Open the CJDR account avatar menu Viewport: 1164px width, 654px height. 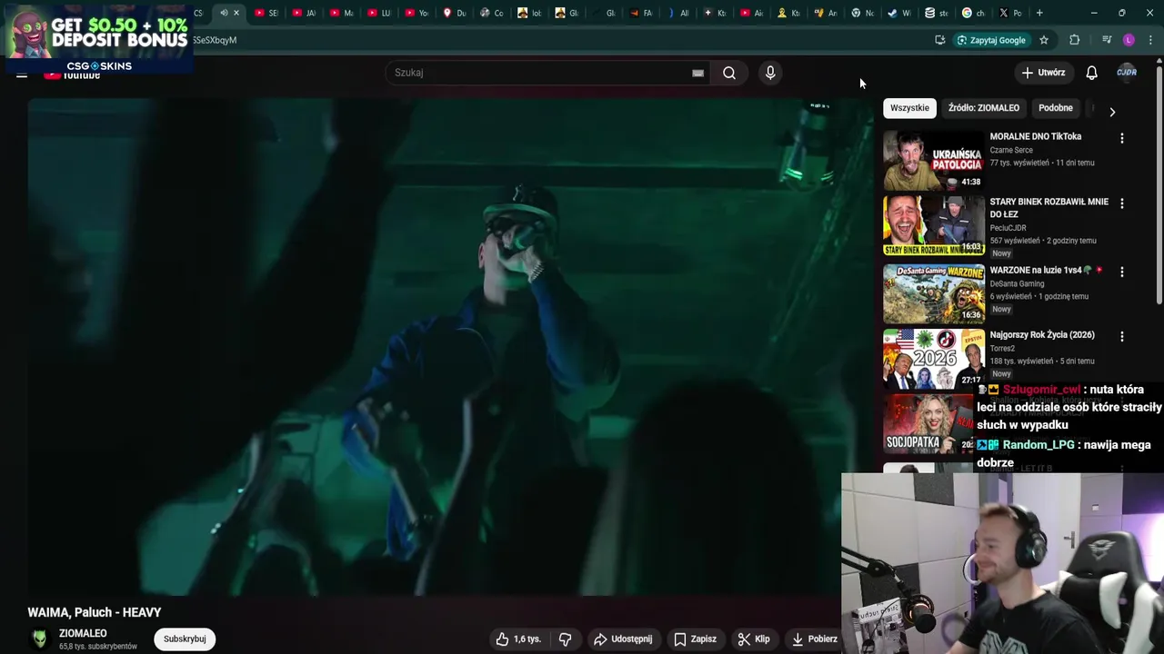click(x=1127, y=73)
